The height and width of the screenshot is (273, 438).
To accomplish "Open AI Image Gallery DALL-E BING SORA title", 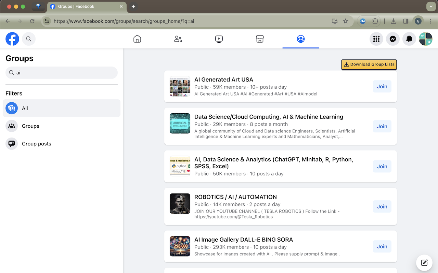I will click(x=244, y=240).
